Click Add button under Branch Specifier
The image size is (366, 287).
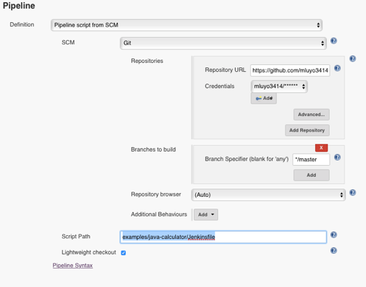coord(311,175)
